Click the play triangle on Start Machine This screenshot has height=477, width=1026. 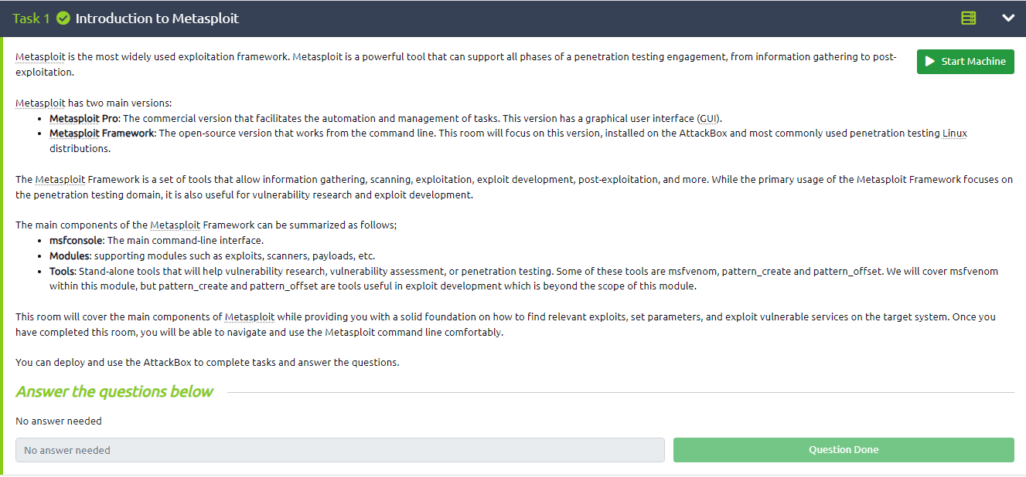point(930,61)
